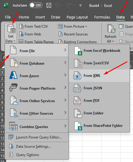
Task: Click Launch Power Query Editor
Action: pos(37,137)
